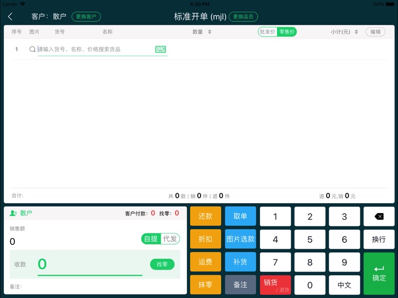Tap the 找零 change button
This screenshot has width=398, height=298.
162,264
